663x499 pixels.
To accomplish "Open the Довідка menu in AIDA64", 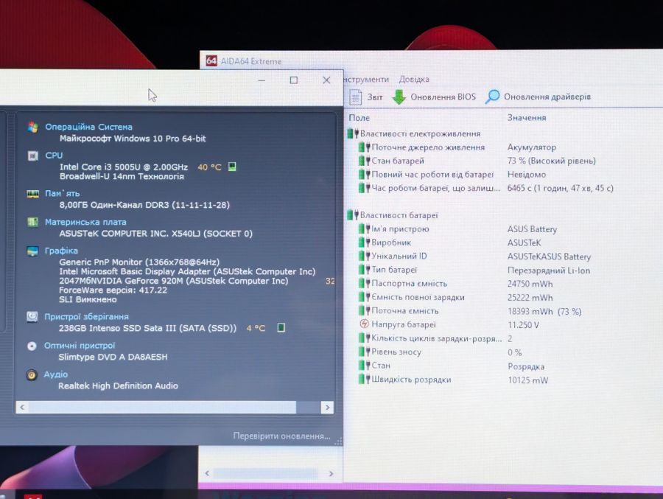I will pyautogui.click(x=414, y=79).
